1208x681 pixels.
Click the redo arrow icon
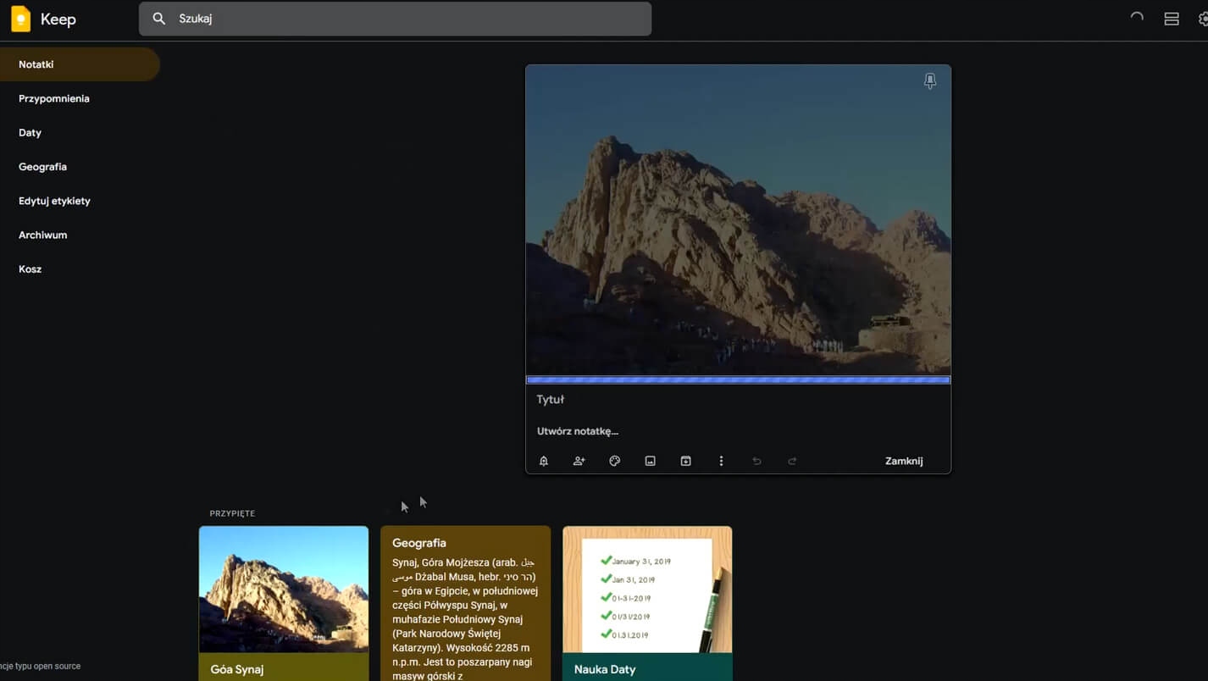point(792,461)
